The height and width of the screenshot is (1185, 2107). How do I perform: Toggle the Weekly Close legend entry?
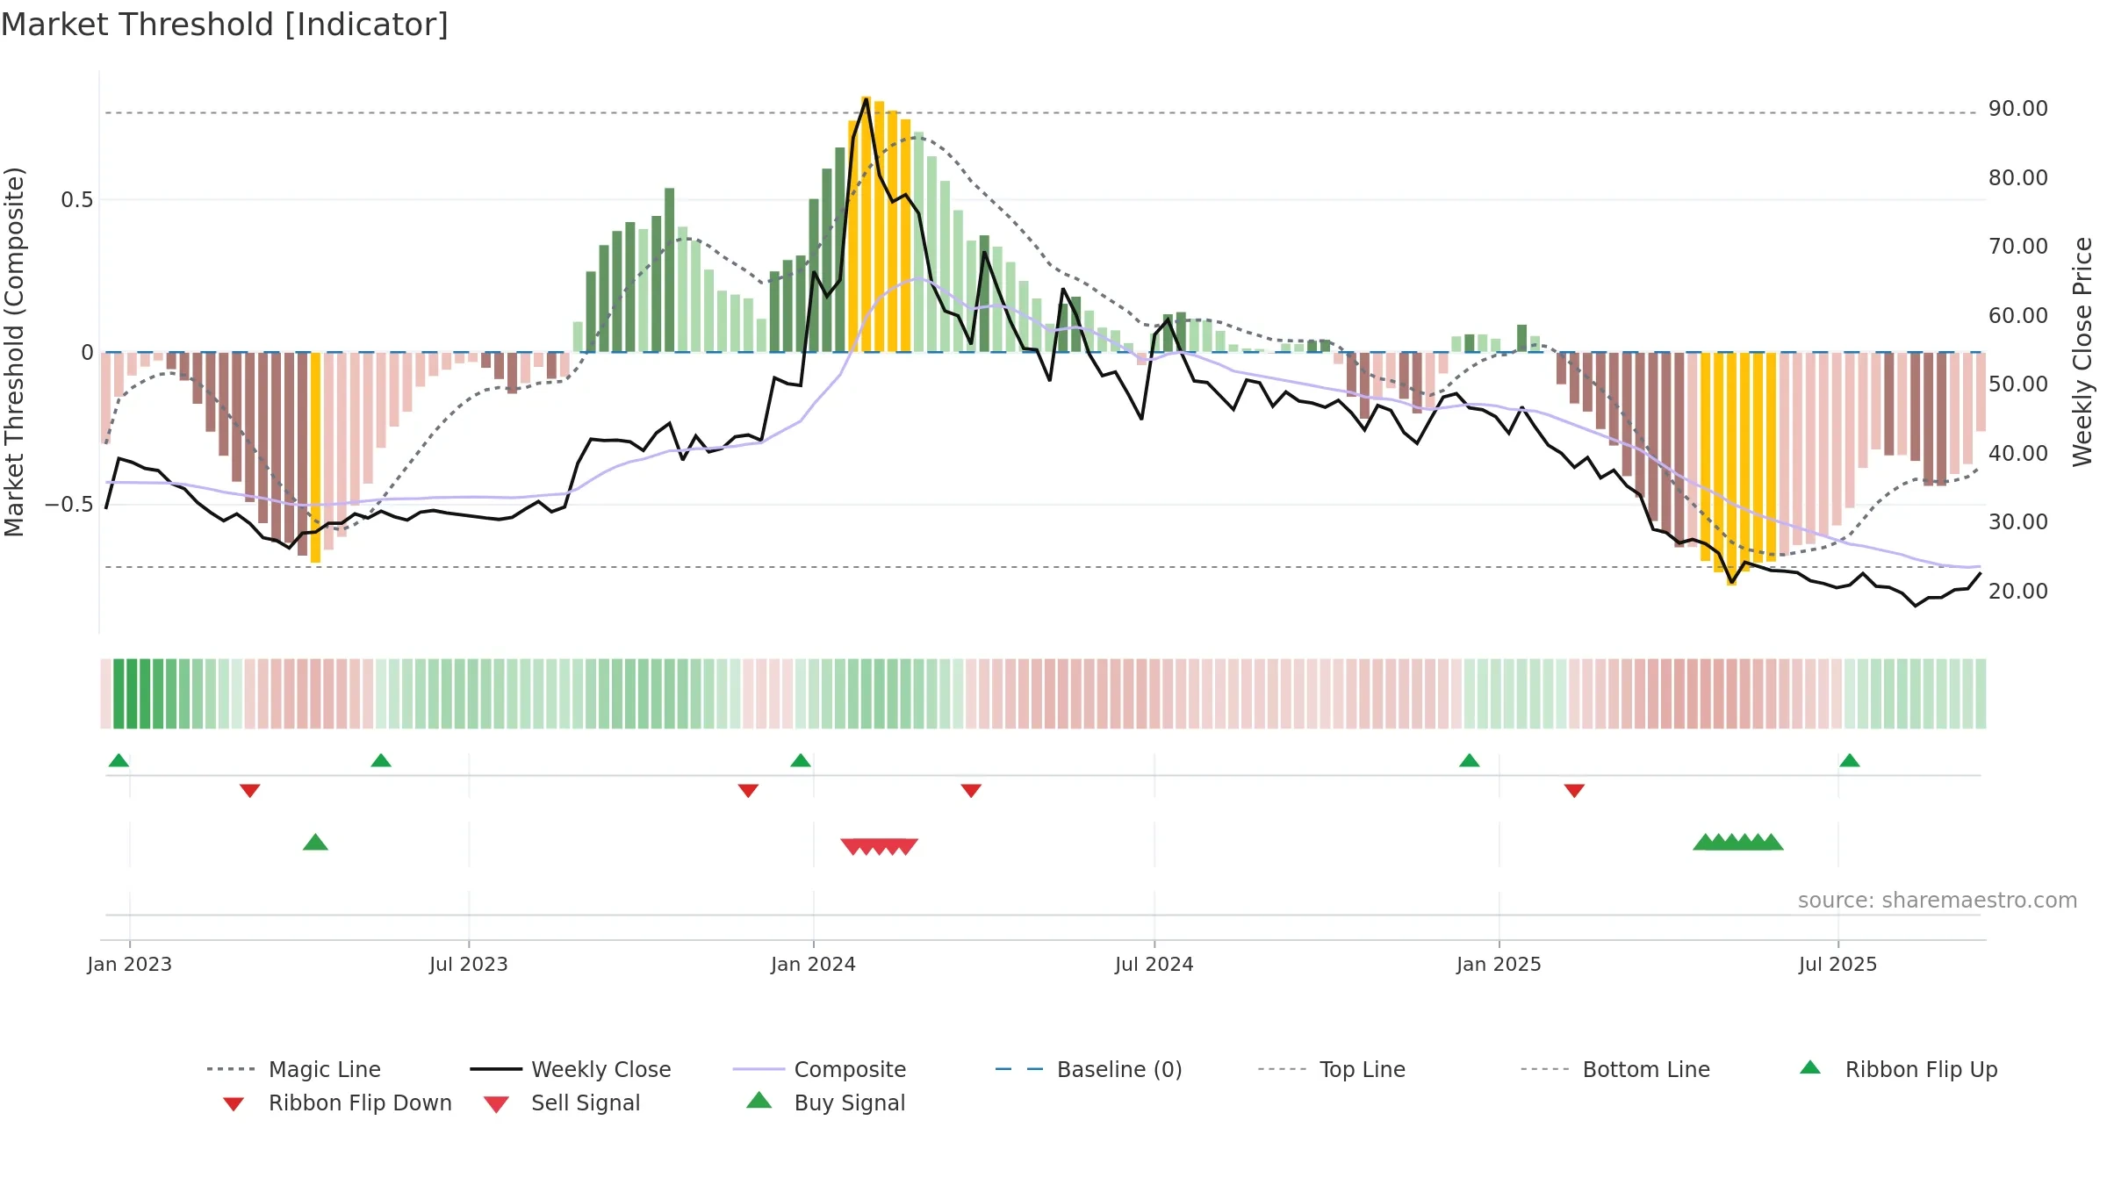pyautogui.click(x=571, y=1069)
